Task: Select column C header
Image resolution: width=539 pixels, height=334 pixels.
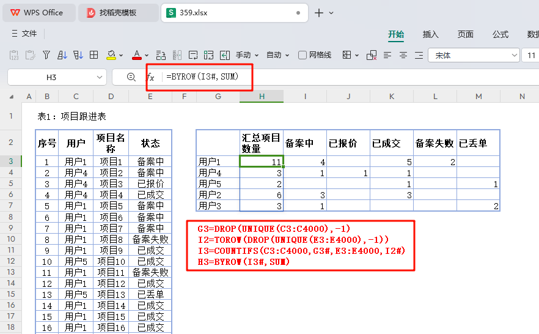Action: coord(76,97)
